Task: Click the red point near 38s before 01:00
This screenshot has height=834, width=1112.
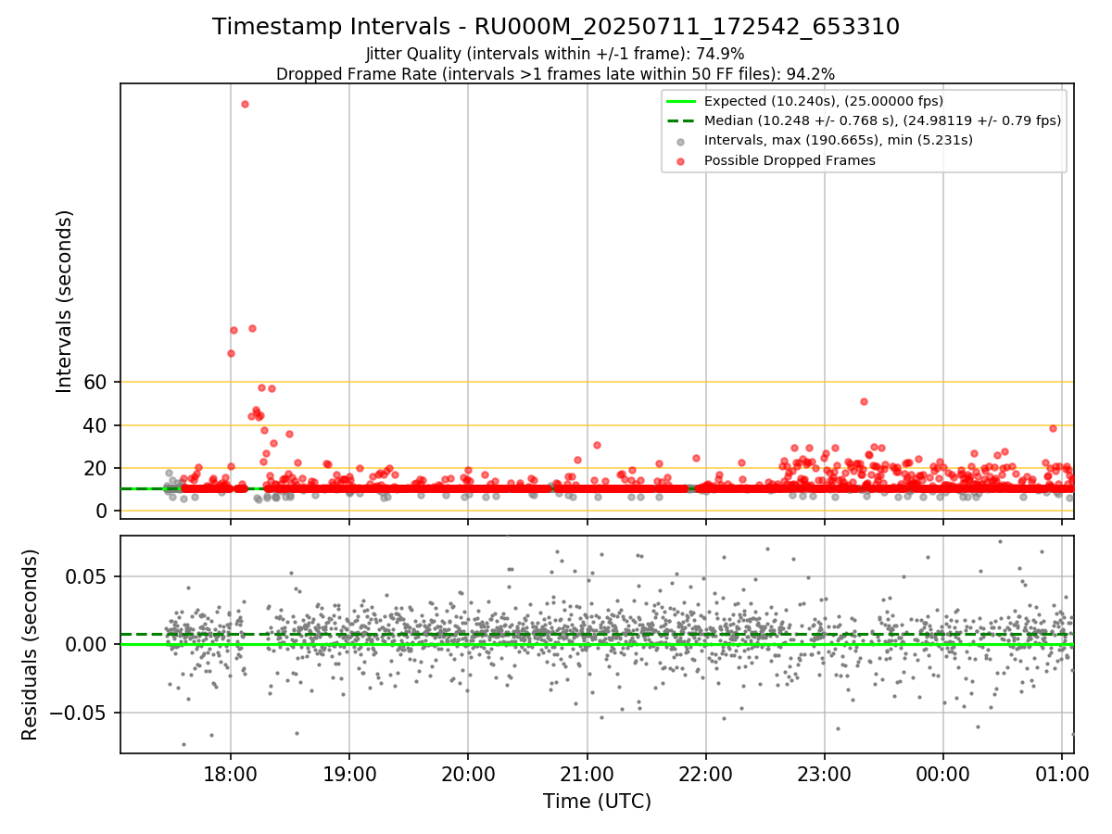Action: pyautogui.click(x=1053, y=428)
